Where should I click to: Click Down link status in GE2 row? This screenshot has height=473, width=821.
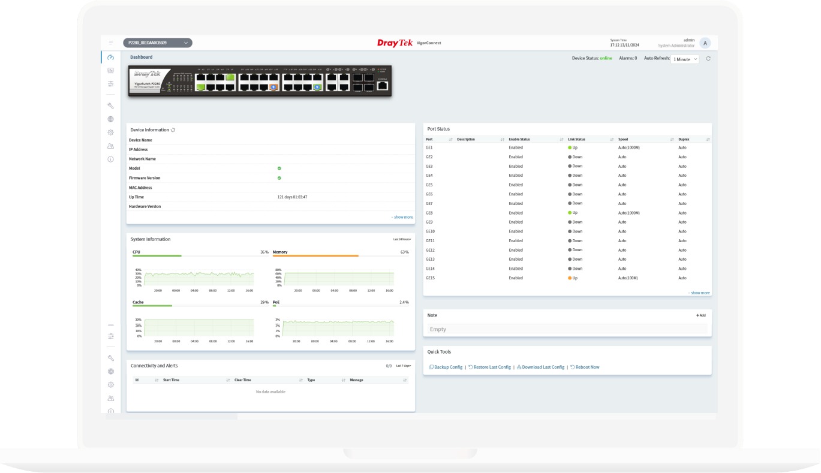(575, 157)
